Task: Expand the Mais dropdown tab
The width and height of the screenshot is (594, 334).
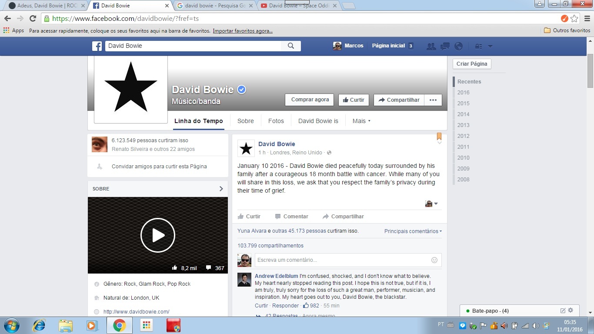Action: point(361,121)
